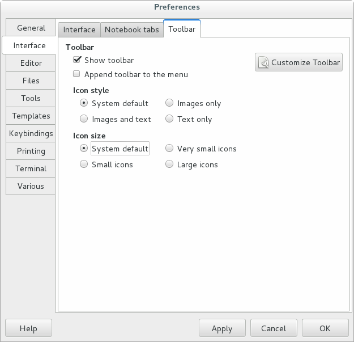Go to the Editor preferences section
Screen dimensions: 354x342
pyautogui.click(x=31, y=63)
